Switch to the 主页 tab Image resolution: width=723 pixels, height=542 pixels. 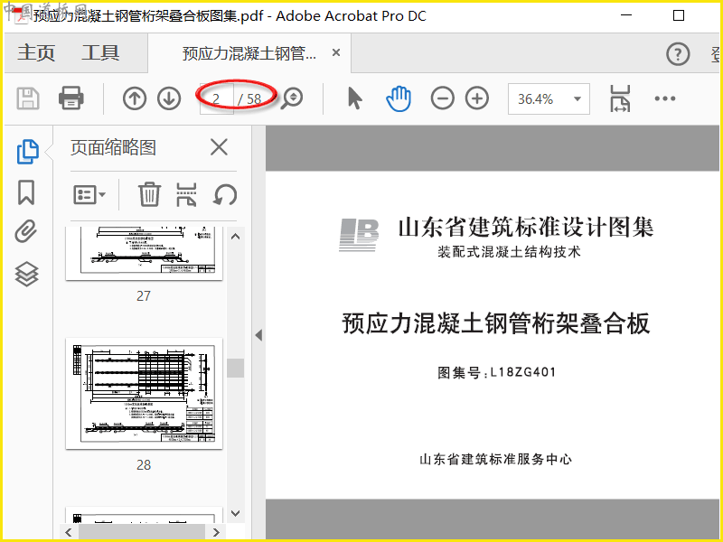pos(36,53)
